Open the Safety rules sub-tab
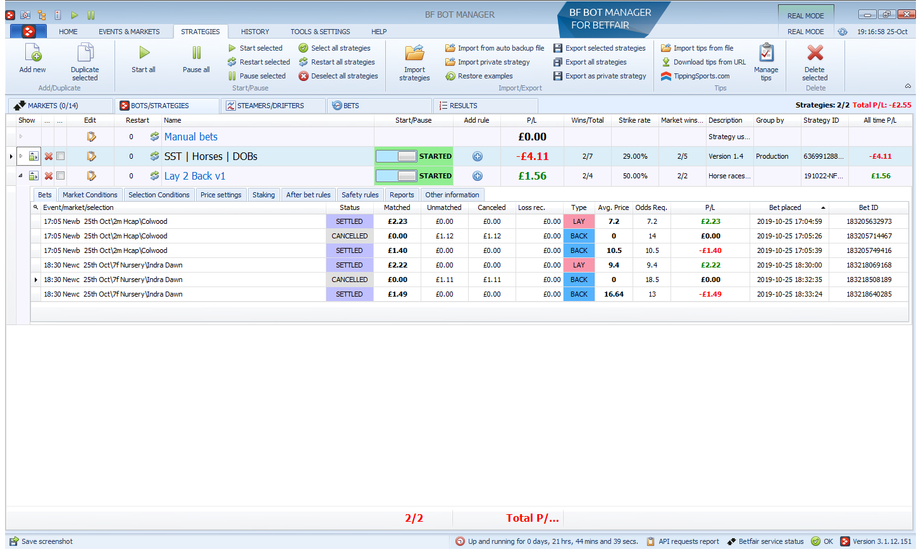The height and width of the screenshot is (554, 921). 360,195
